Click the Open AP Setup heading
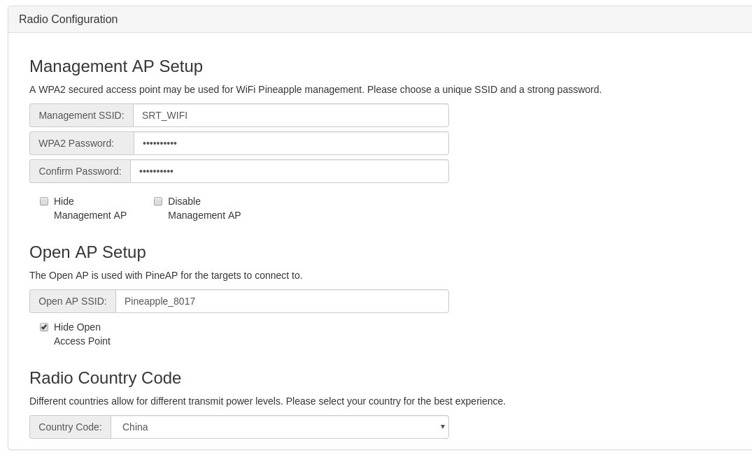The width and height of the screenshot is (752, 457). coord(87,252)
